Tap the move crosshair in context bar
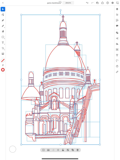The width and height of the screenshot is (120, 160). (x=58, y=150)
